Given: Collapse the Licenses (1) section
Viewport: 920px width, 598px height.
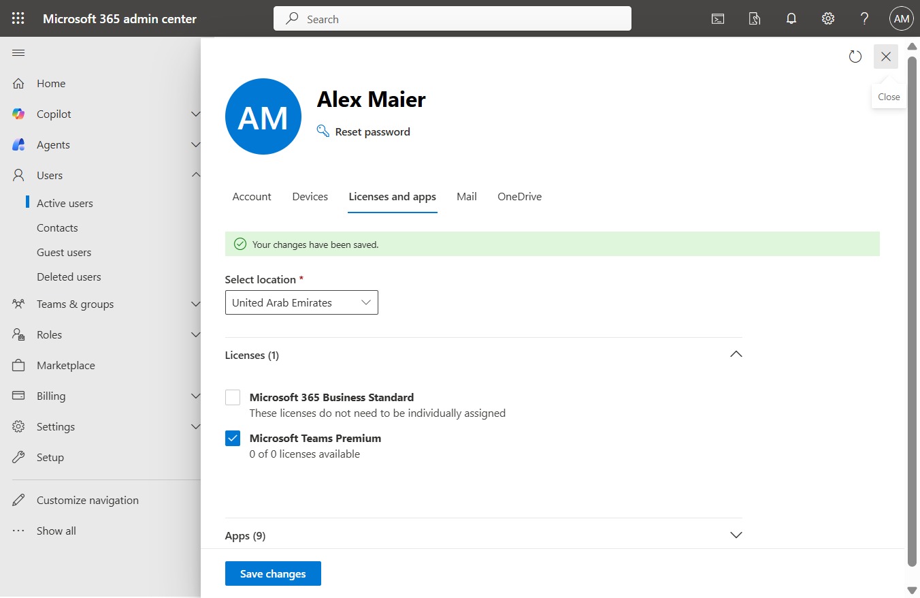Looking at the screenshot, I should [736, 355].
